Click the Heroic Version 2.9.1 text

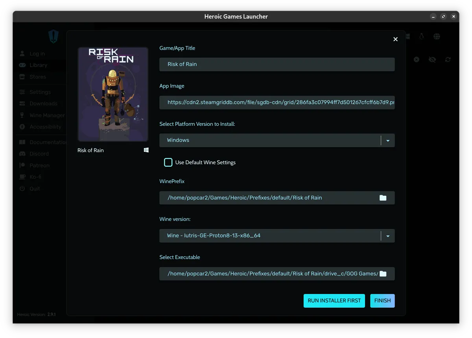[x=36, y=314]
